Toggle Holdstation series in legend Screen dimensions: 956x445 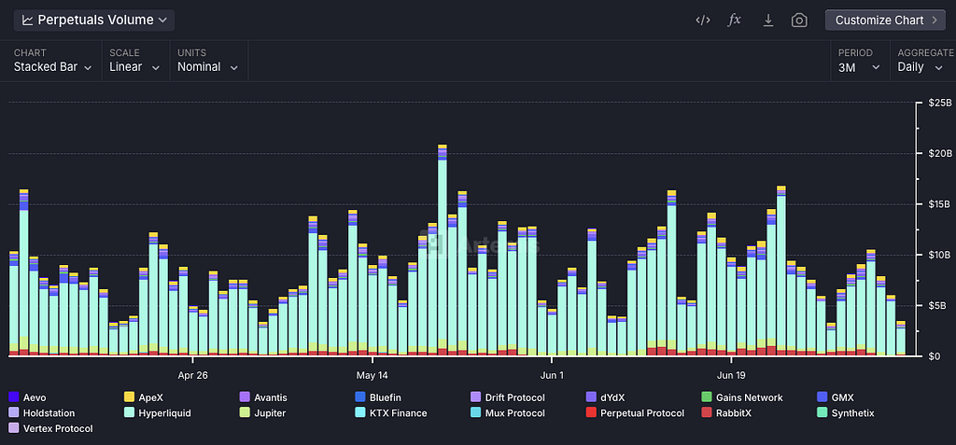pyautogui.click(x=41, y=412)
